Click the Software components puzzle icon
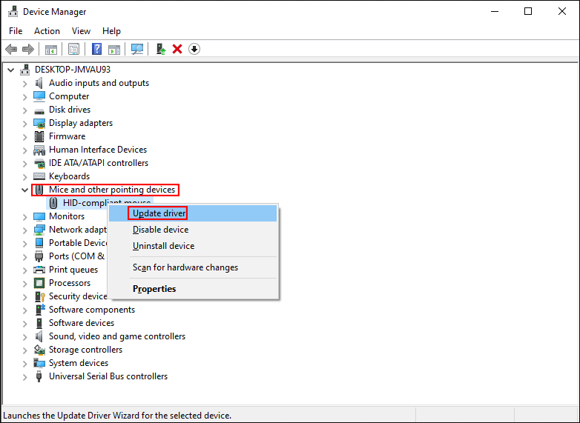Viewport: 580px width, 423px height. [x=39, y=310]
